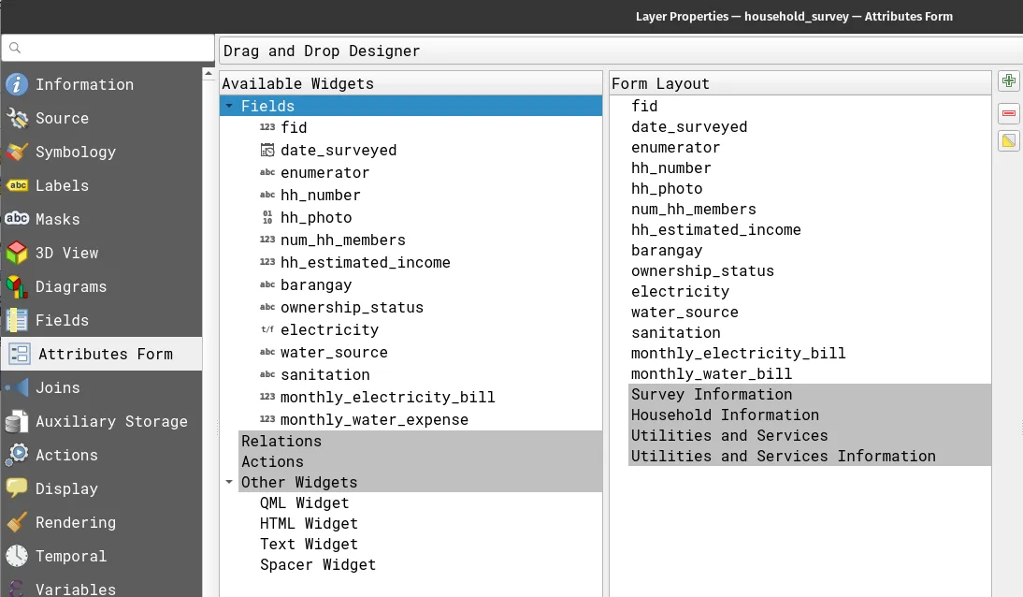Open the Auxiliary Storage page
This screenshot has height=597, width=1023.
tap(111, 421)
